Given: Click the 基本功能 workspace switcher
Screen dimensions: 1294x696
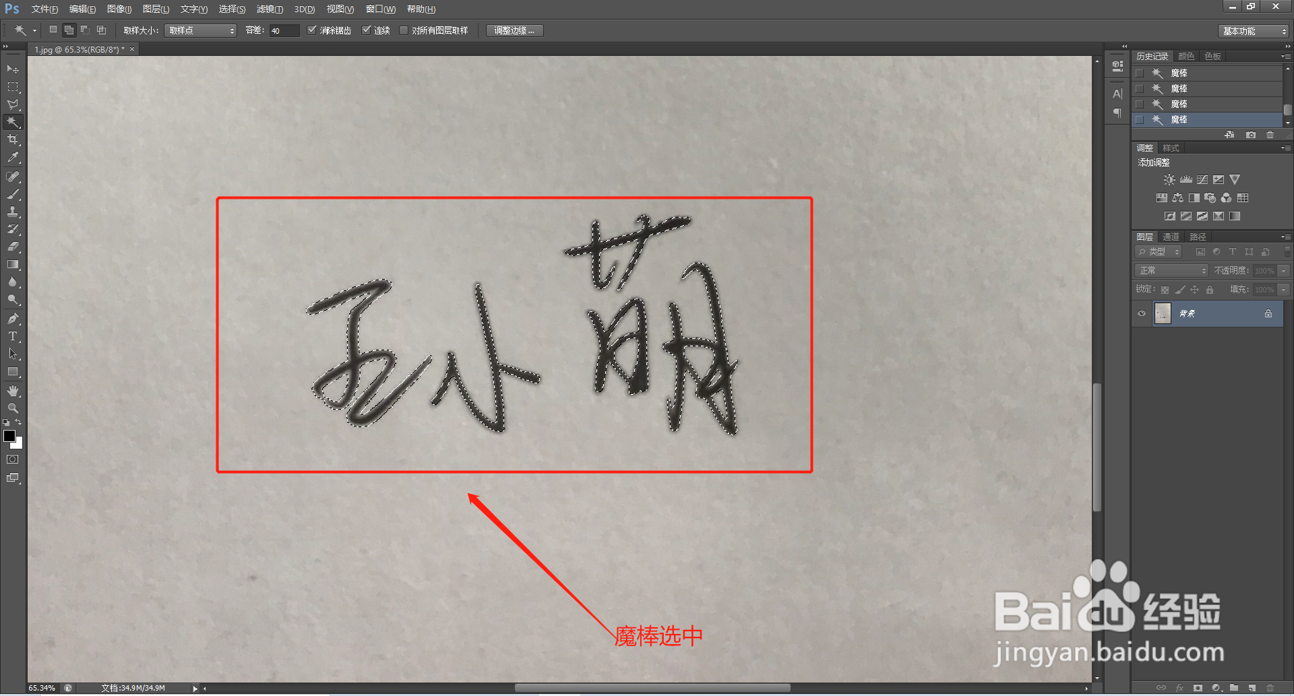Looking at the screenshot, I should click(x=1250, y=30).
